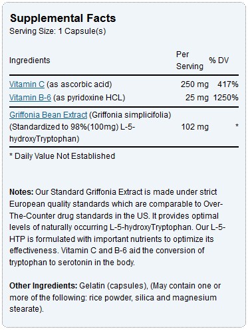Select the Ingredients column header

[x=30, y=60]
